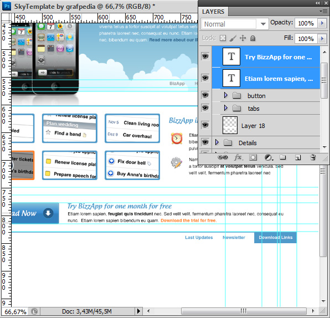Click the Opacity 100% field

tap(306, 23)
